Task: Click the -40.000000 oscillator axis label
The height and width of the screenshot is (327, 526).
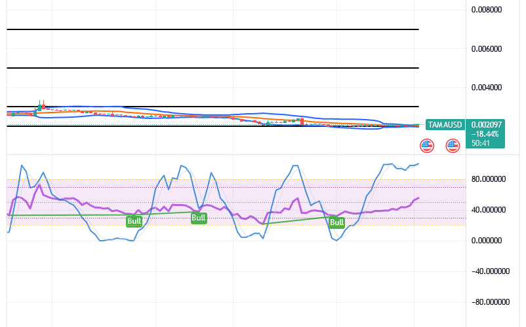Action: 490,271
